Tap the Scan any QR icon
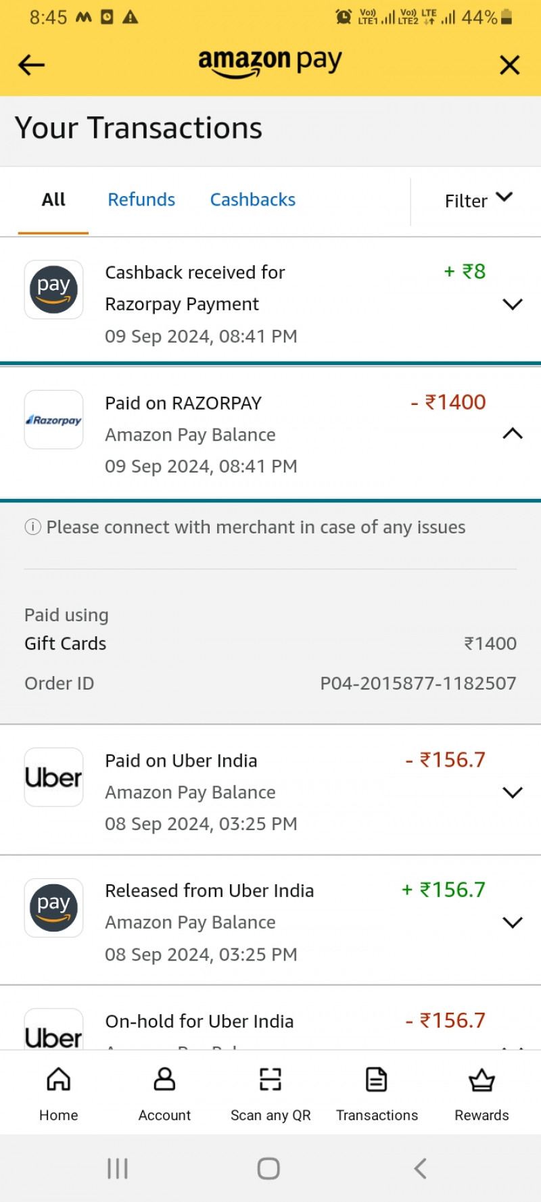Viewport: 541px width, 1202px height. pyautogui.click(x=270, y=1080)
